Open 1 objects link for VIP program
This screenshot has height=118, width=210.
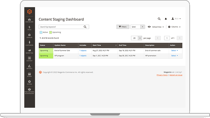(83, 56)
